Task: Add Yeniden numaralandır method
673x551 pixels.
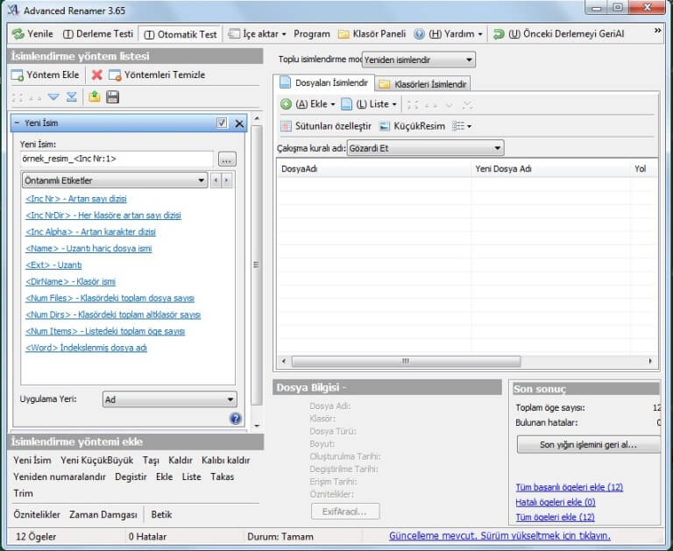Action: (60, 477)
